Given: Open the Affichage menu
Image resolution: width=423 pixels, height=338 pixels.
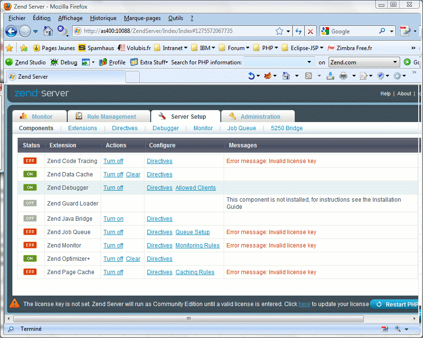Looking at the screenshot, I should coord(71,18).
